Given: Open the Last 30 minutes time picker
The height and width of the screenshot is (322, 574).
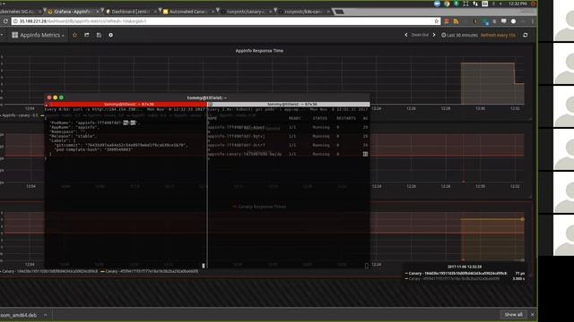Looking at the screenshot, I should (x=459, y=35).
